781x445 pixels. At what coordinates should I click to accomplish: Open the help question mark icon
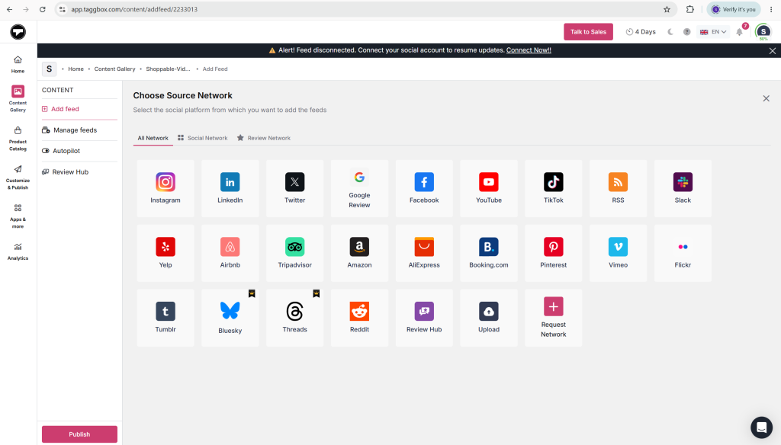coord(687,32)
